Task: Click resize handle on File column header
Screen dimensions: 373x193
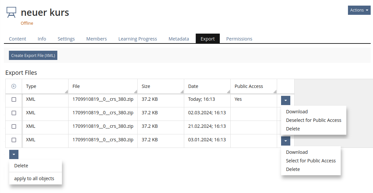Action: [135, 92]
